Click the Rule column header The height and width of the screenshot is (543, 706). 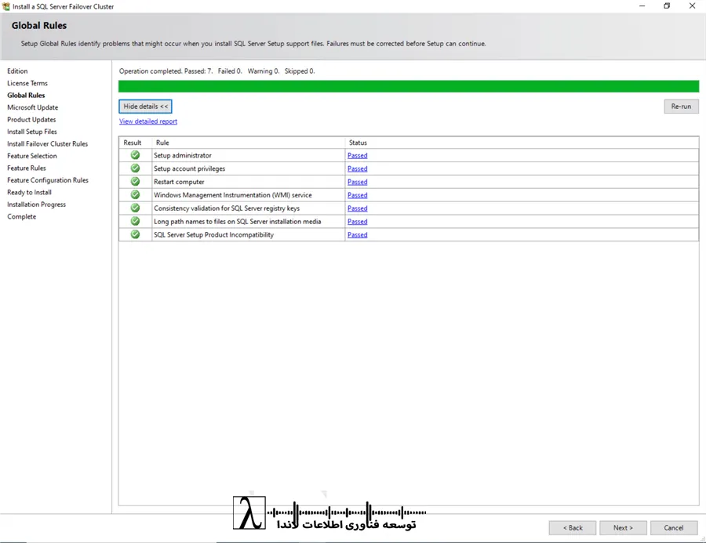tap(162, 143)
